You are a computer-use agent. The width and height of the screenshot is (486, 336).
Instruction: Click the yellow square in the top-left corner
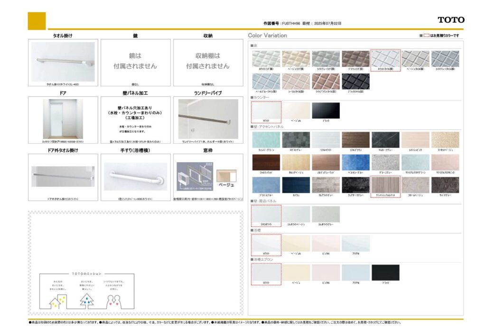tap(37, 21)
